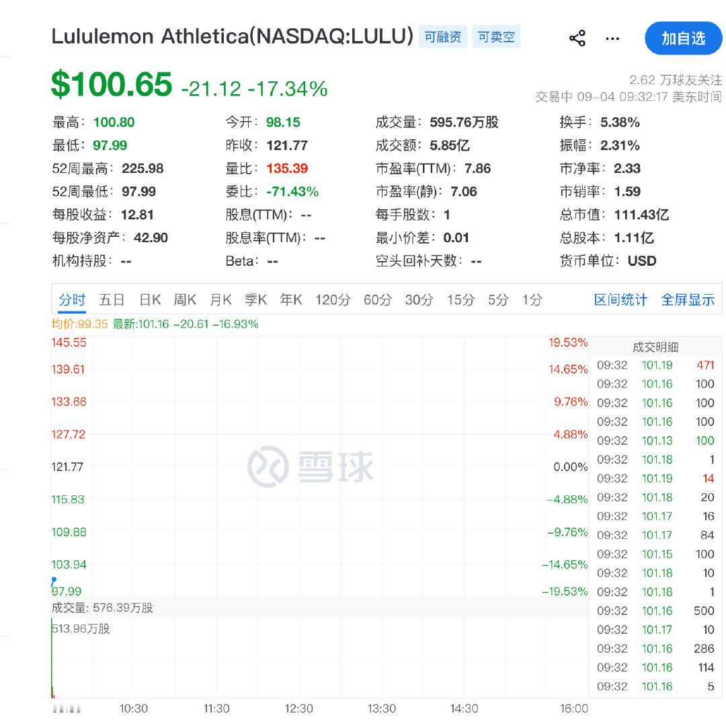
Task: Open the 月K chart tab
Action: pos(220,299)
